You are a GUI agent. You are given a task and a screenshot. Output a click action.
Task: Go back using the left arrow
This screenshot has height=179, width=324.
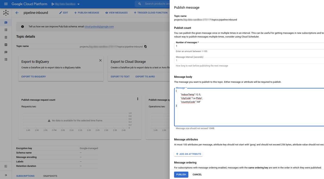coord(17,13)
